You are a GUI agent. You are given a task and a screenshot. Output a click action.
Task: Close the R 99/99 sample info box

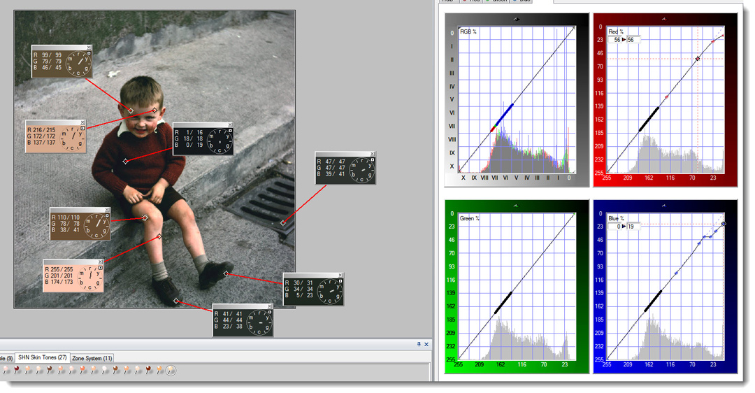click(89, 47)
